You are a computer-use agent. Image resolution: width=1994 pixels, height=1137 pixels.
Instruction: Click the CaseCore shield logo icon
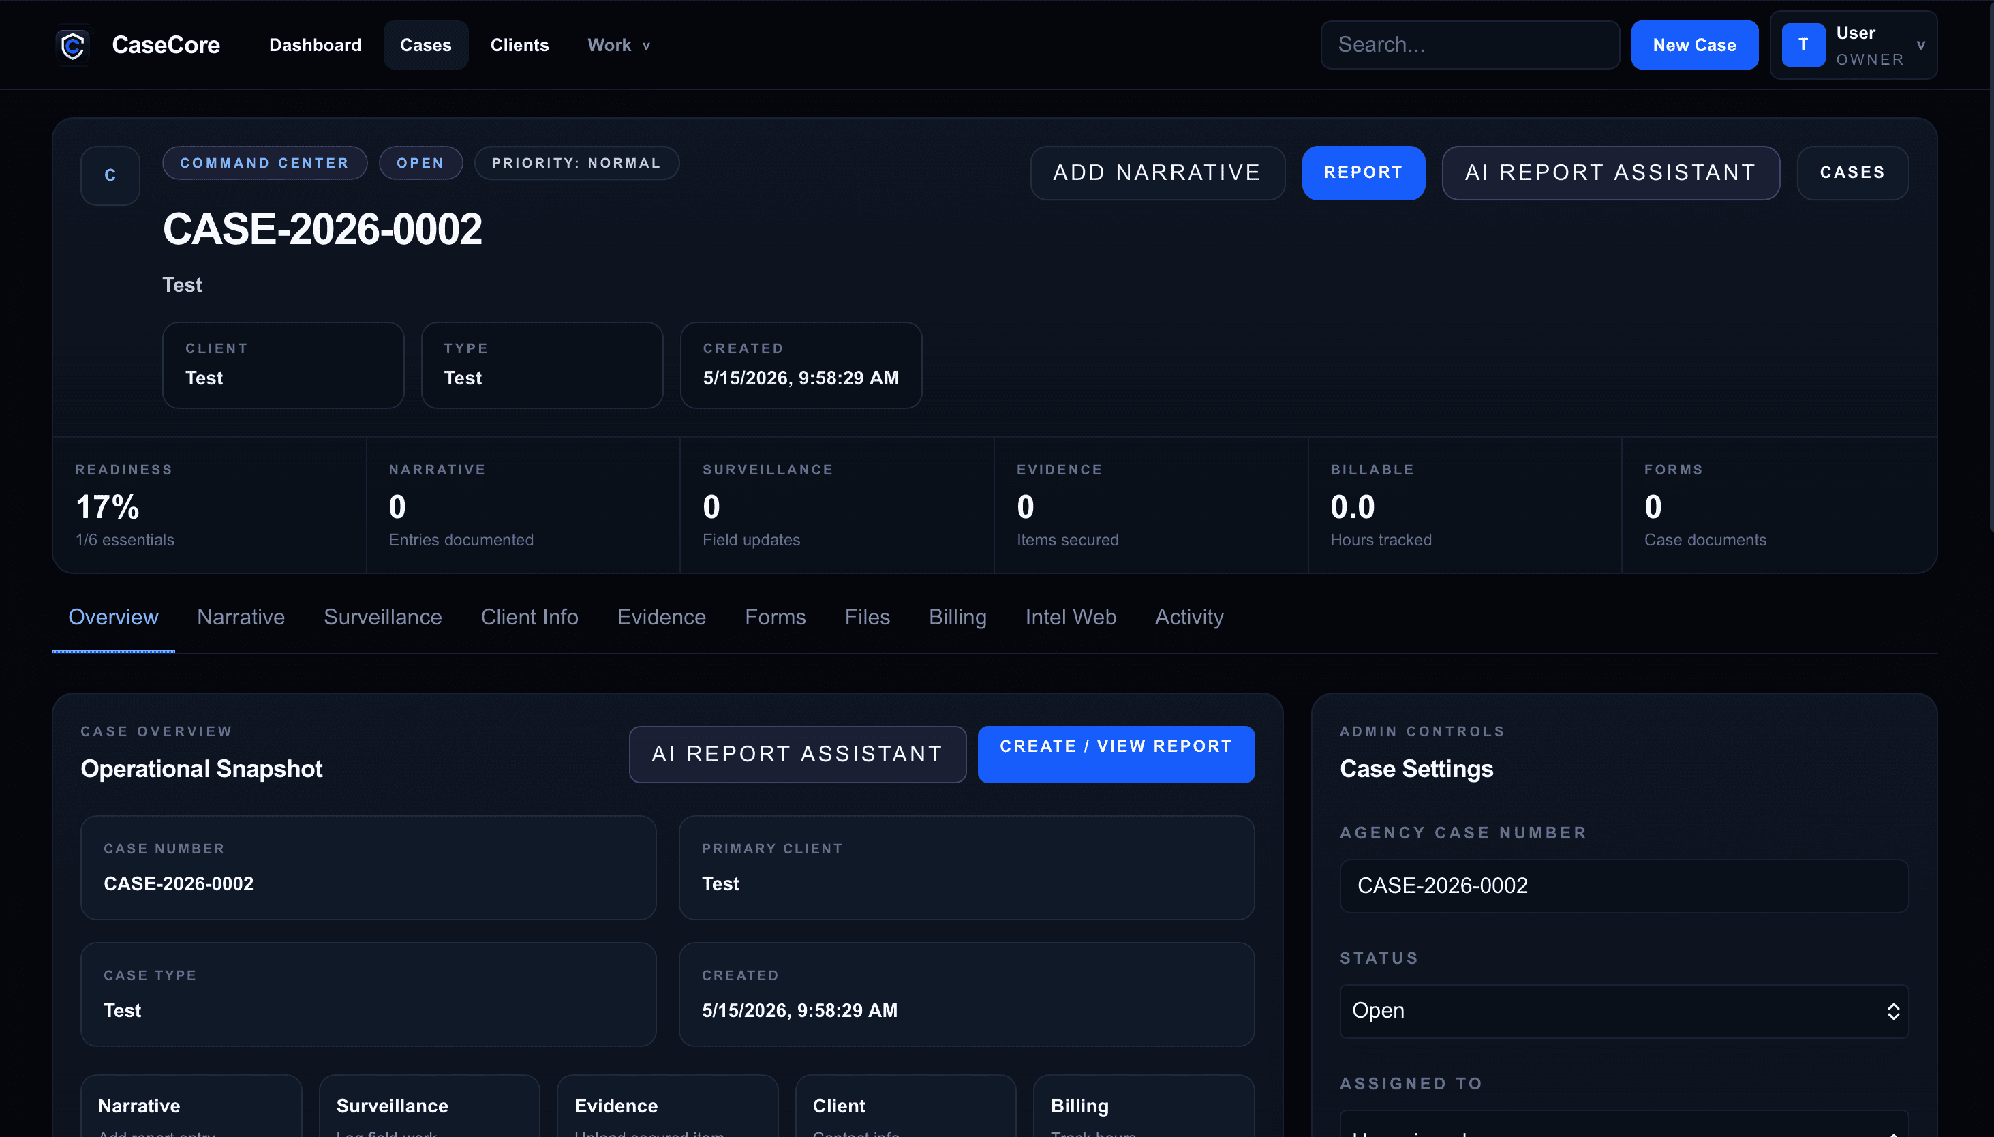pos(74,45)
